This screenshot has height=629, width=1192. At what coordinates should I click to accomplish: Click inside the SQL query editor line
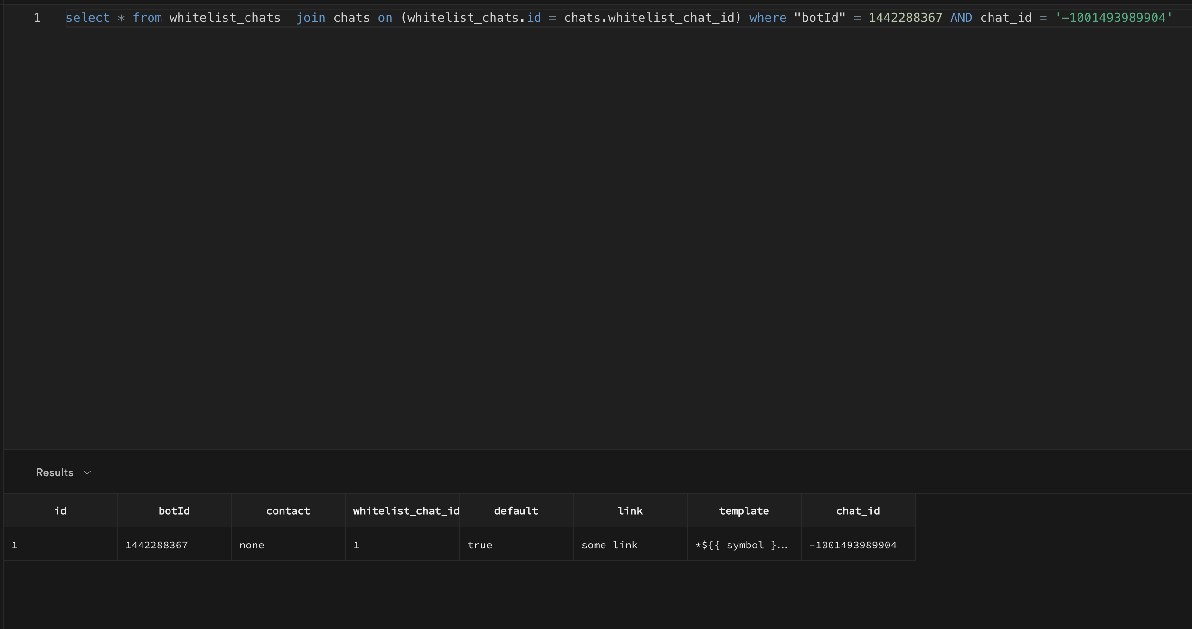[628, 18]
